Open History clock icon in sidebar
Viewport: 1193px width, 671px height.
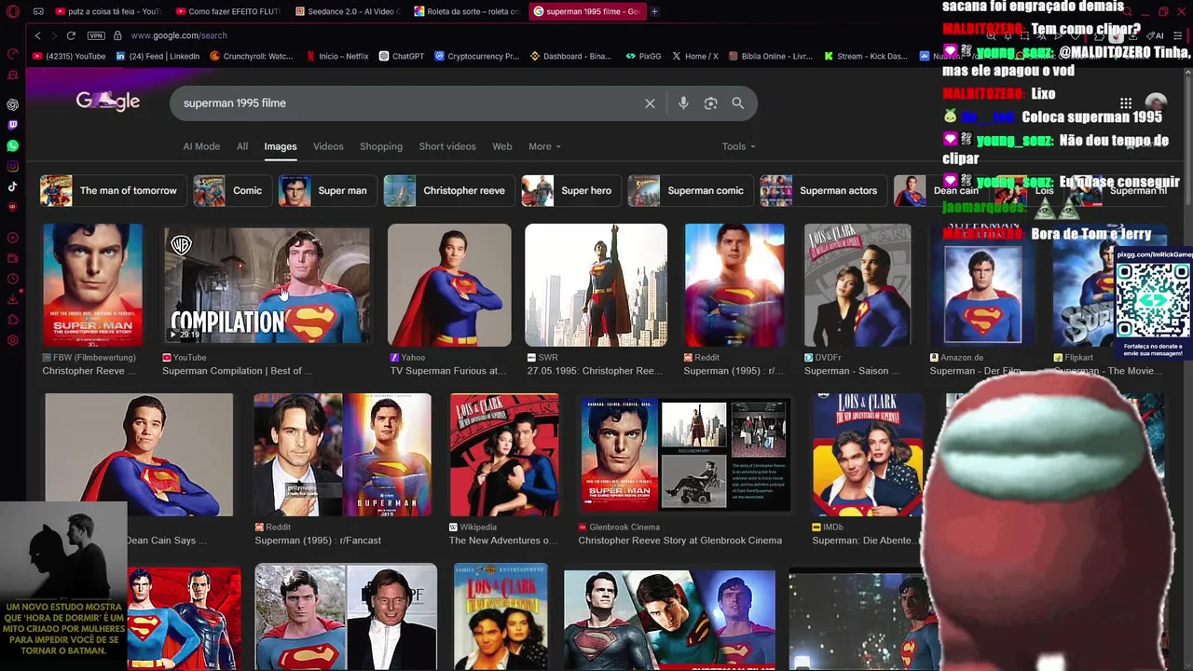pos(13,279)
